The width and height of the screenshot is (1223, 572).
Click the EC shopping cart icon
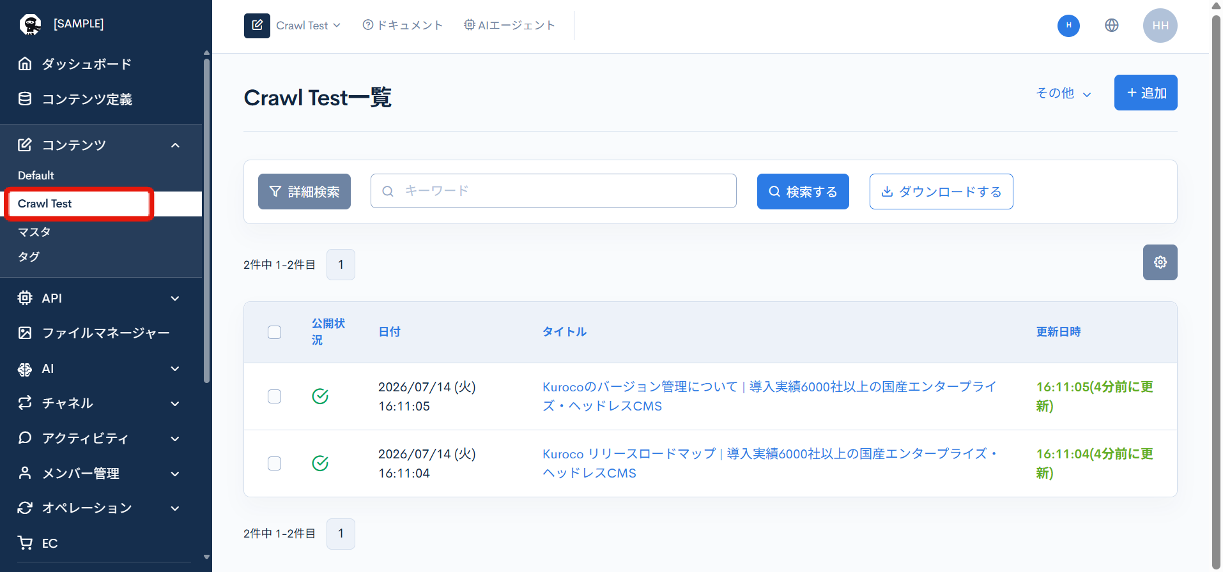coord(25,543)
